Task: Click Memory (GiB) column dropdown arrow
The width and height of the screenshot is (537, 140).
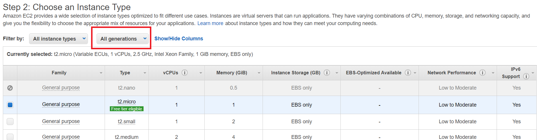Action: (x=259, y=73)
